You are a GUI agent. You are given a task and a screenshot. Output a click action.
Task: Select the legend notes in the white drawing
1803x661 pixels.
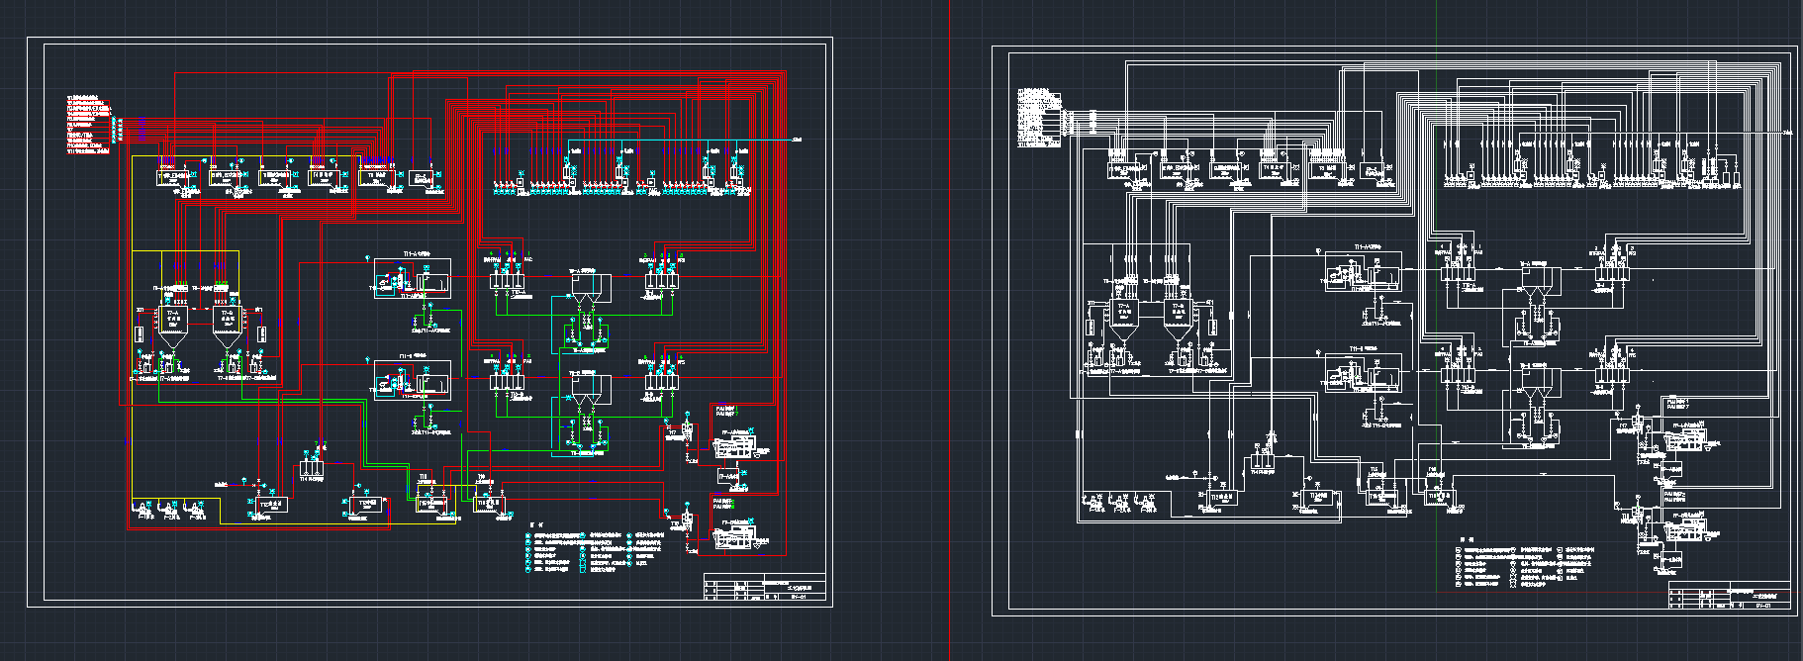click(x=1524, y=565)
